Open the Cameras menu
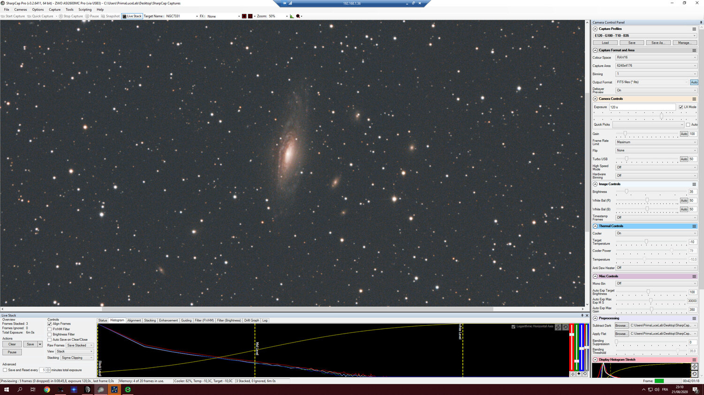Screen dimensions: 704x395 pyautogui.click(x=21, y=9)
